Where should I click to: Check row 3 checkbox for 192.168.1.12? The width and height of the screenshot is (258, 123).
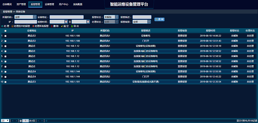[x=5, y=46]
